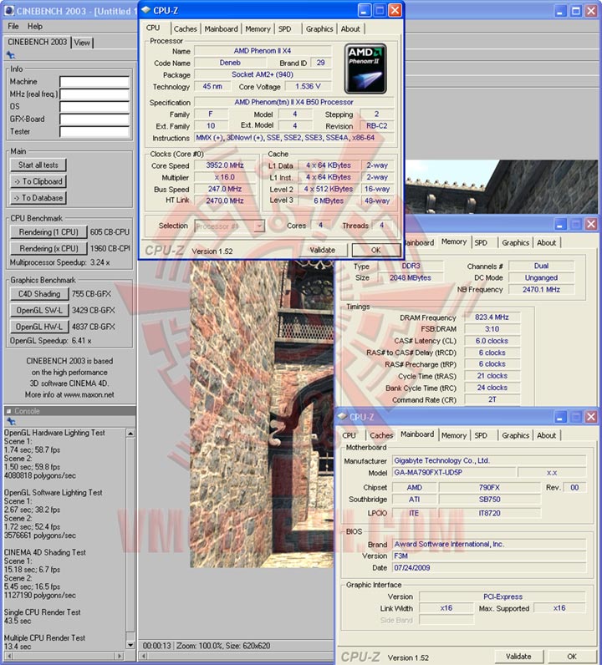Click the To Clipboard button
The width and height of the screenshot is (602, 665).
[38, 181]
